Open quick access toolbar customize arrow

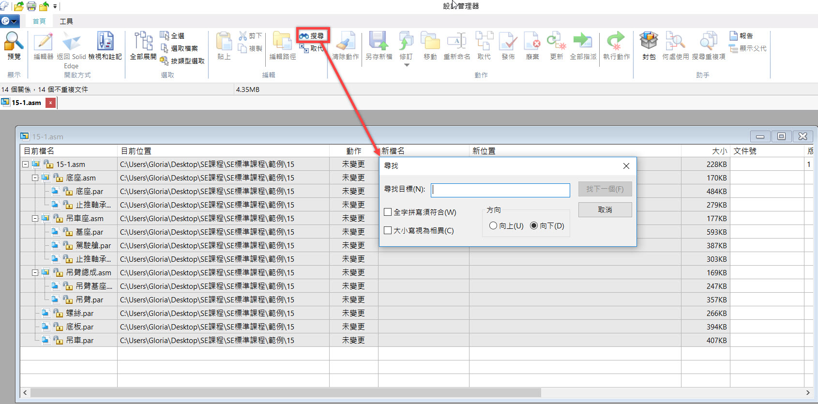[x=55, y=6]
